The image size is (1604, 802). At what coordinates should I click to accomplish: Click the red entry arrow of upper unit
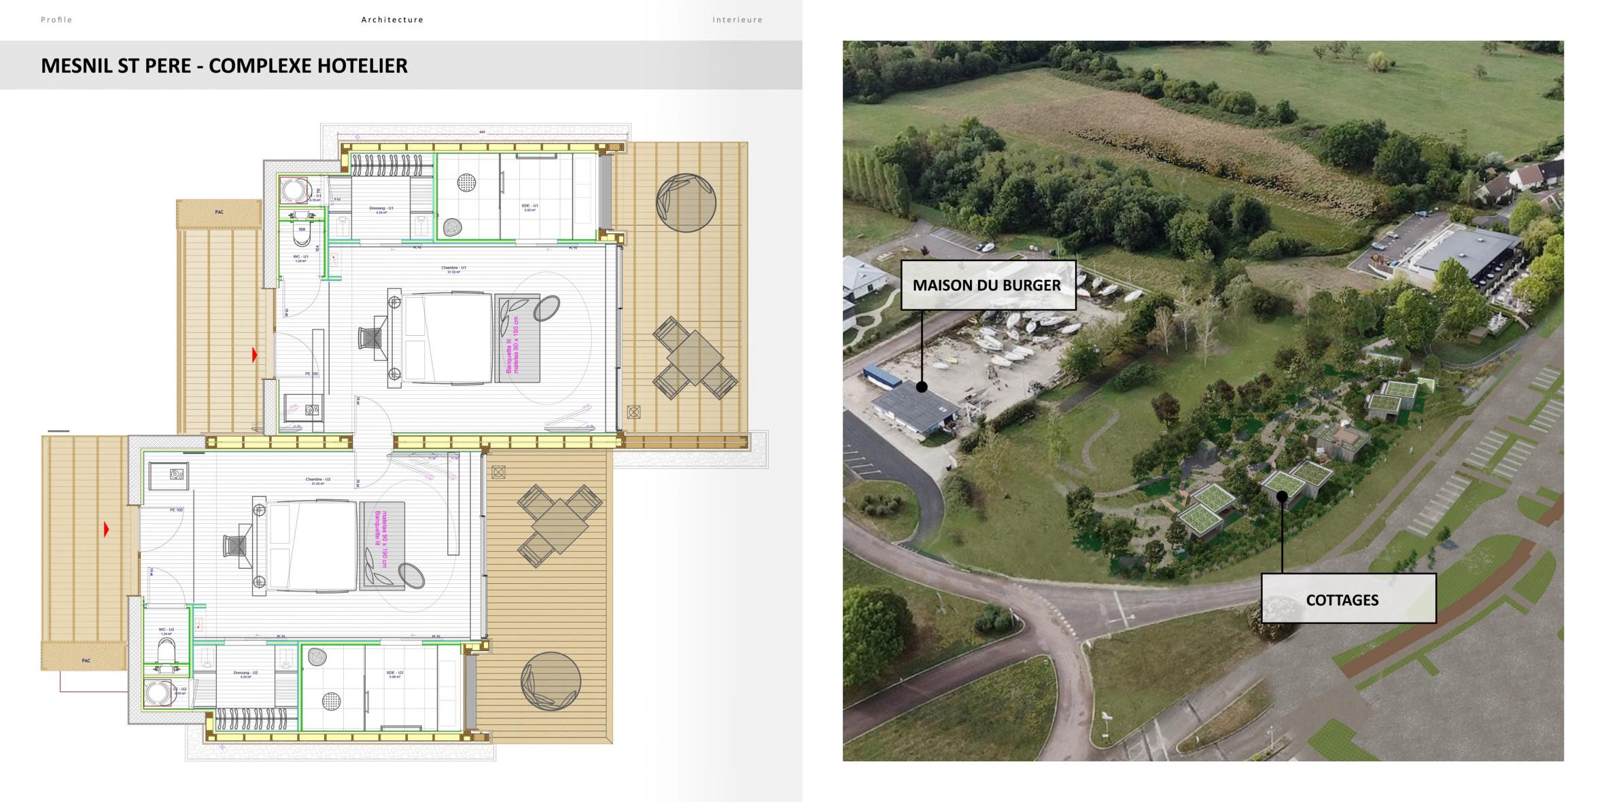point(255,355)
